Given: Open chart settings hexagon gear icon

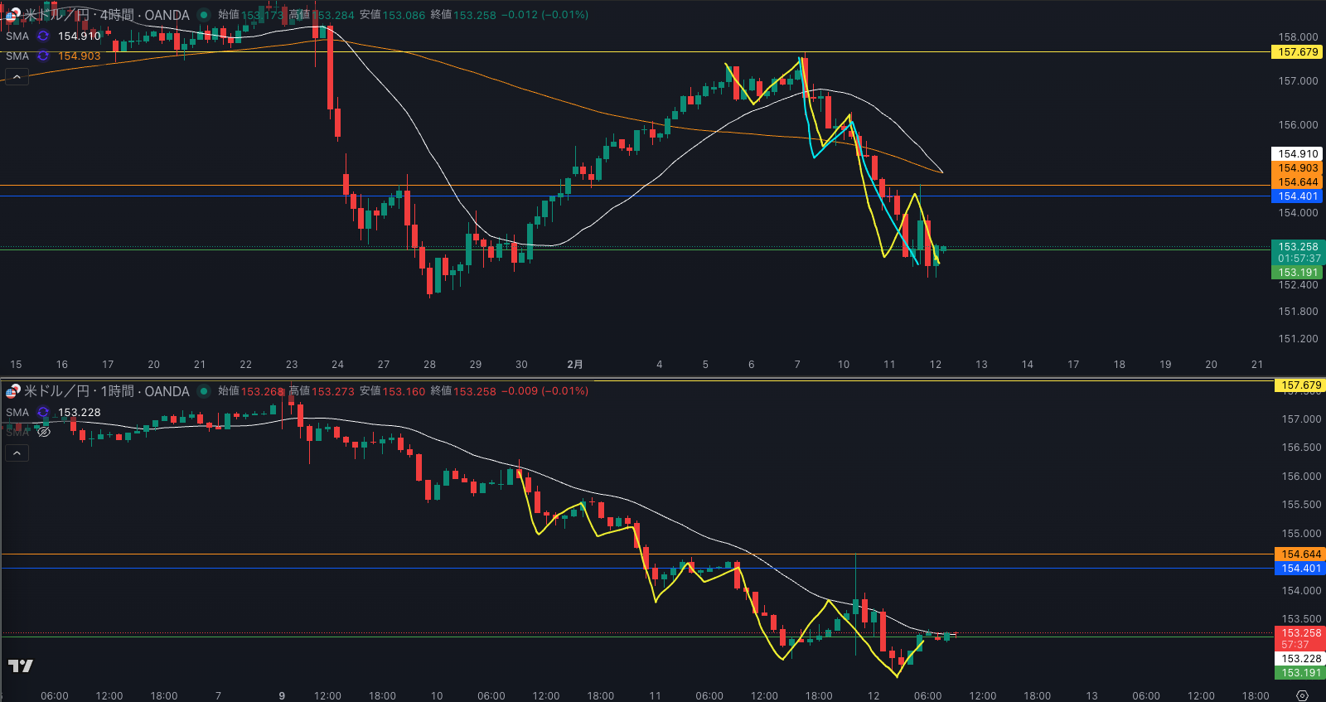Looking at the screenshot, I should pos(1302,695).
